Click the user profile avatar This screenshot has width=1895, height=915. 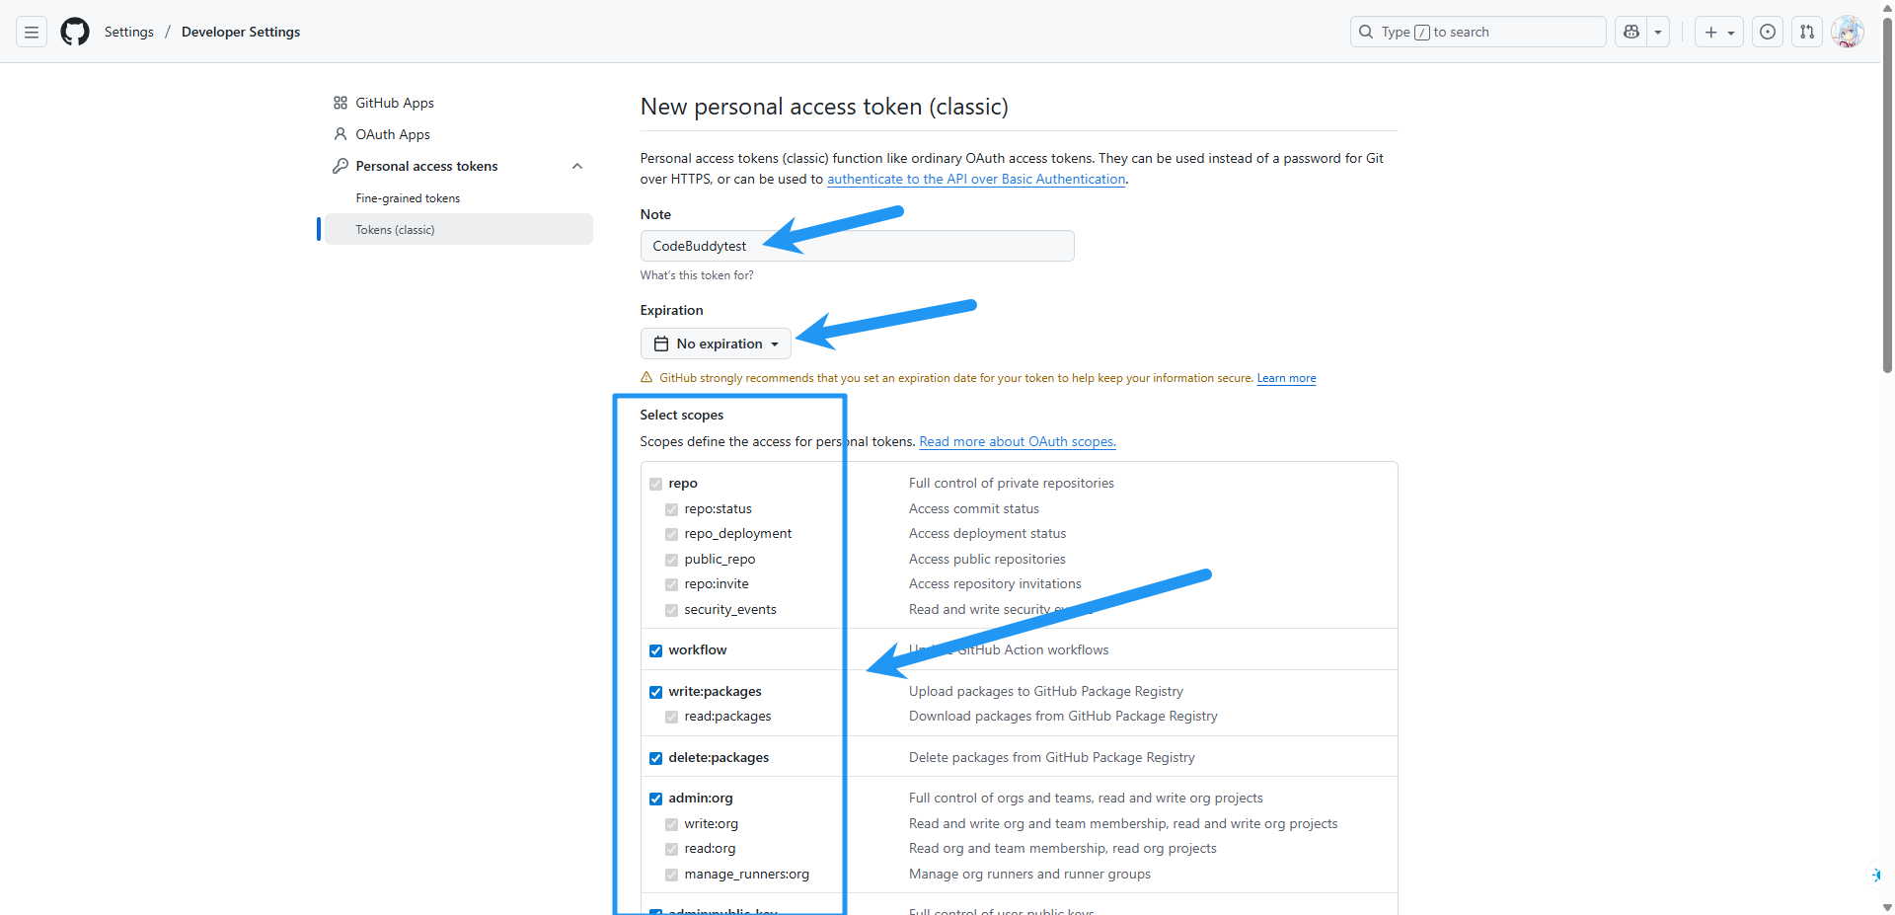pos(1847,33)
